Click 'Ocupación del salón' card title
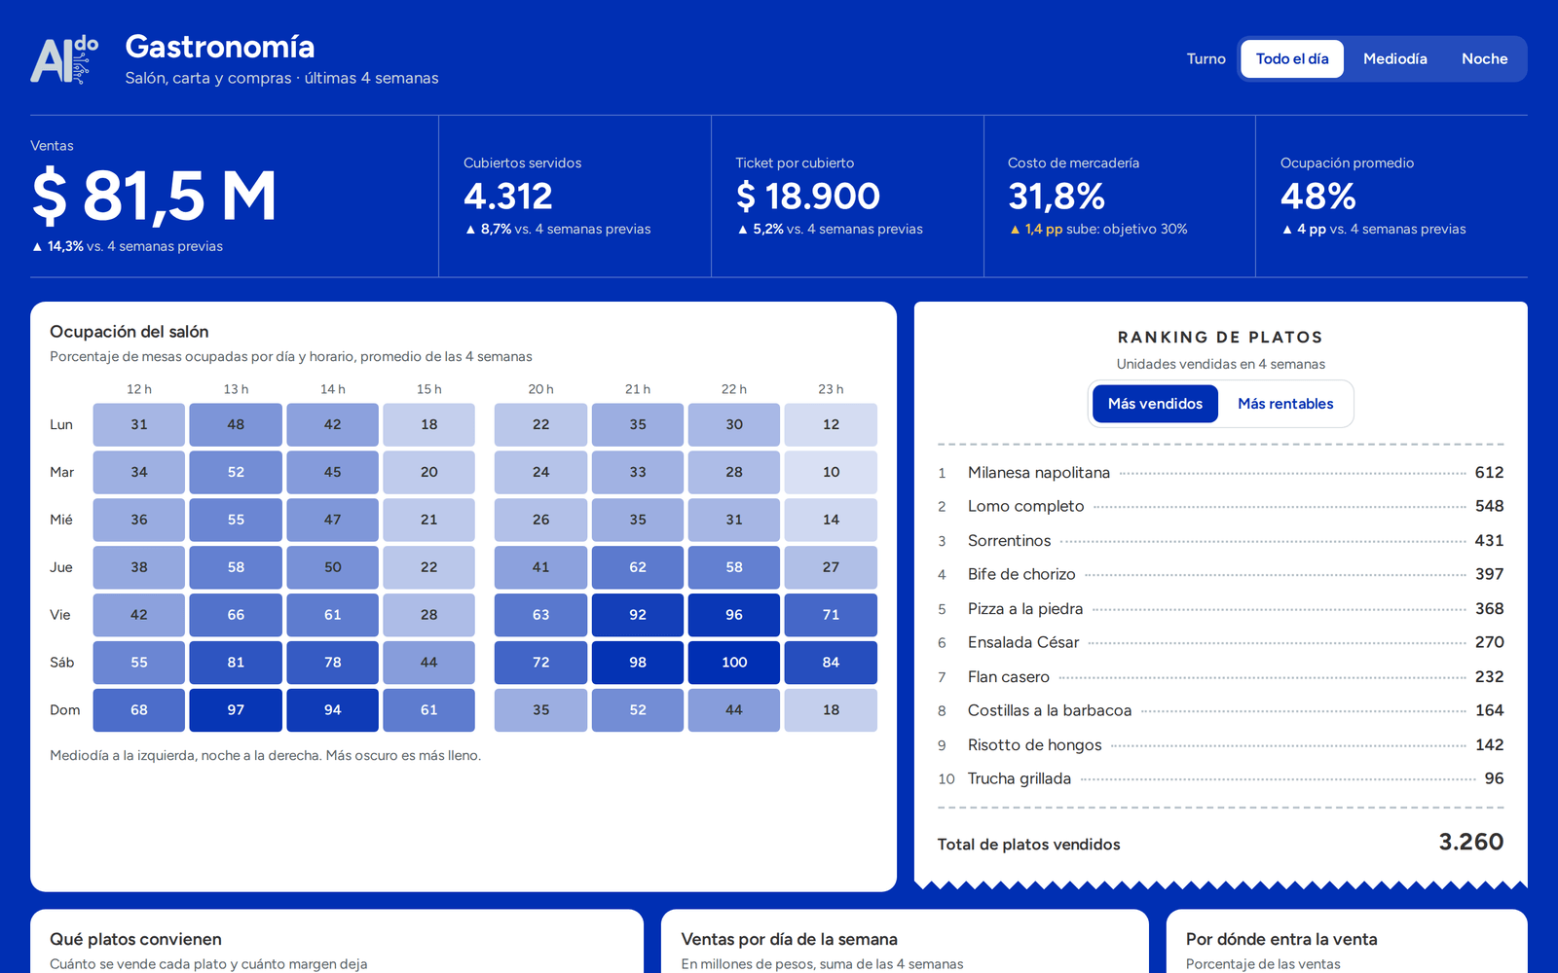The image size is (1558, 973). coord(130,332)
